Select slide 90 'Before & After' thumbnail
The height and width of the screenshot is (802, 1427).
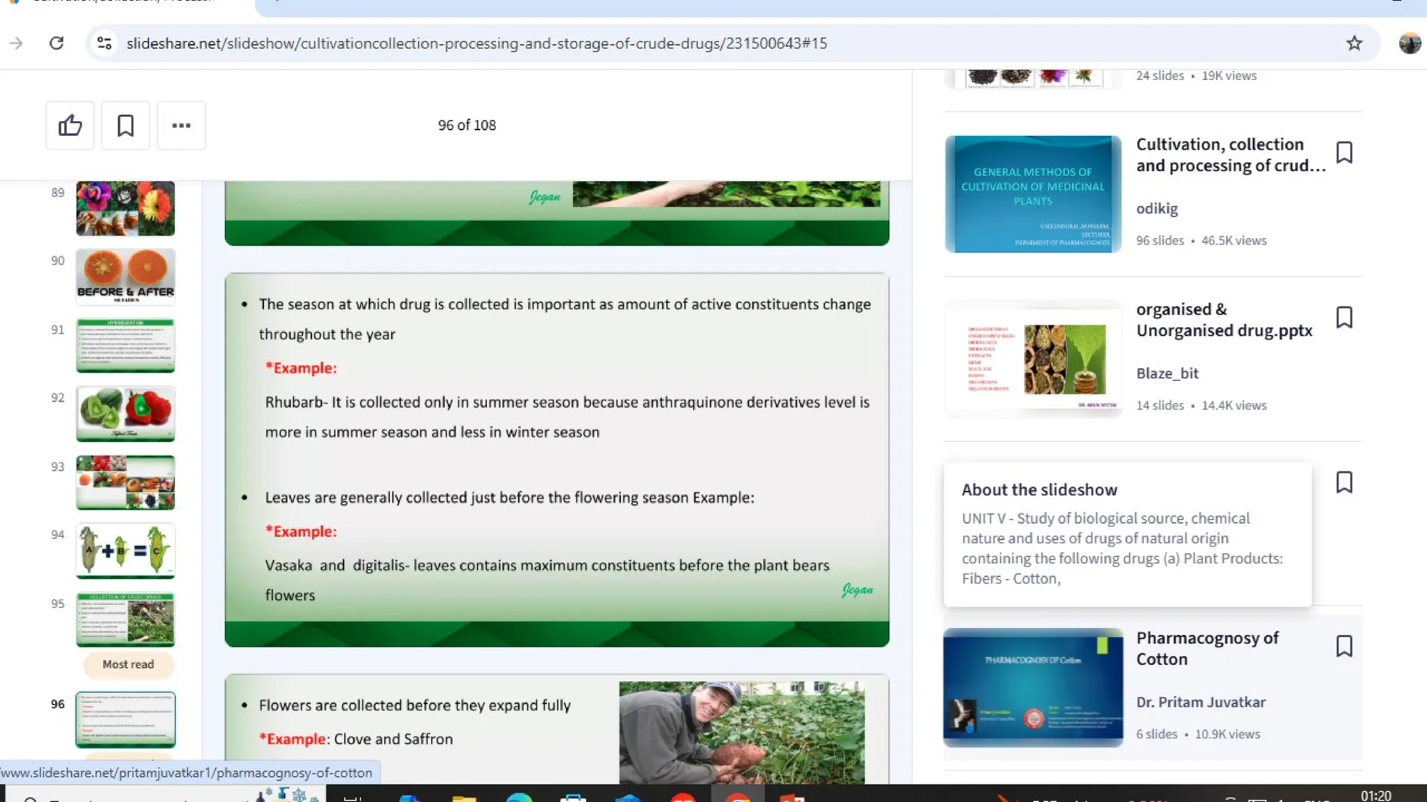click(x=125, y=276)
